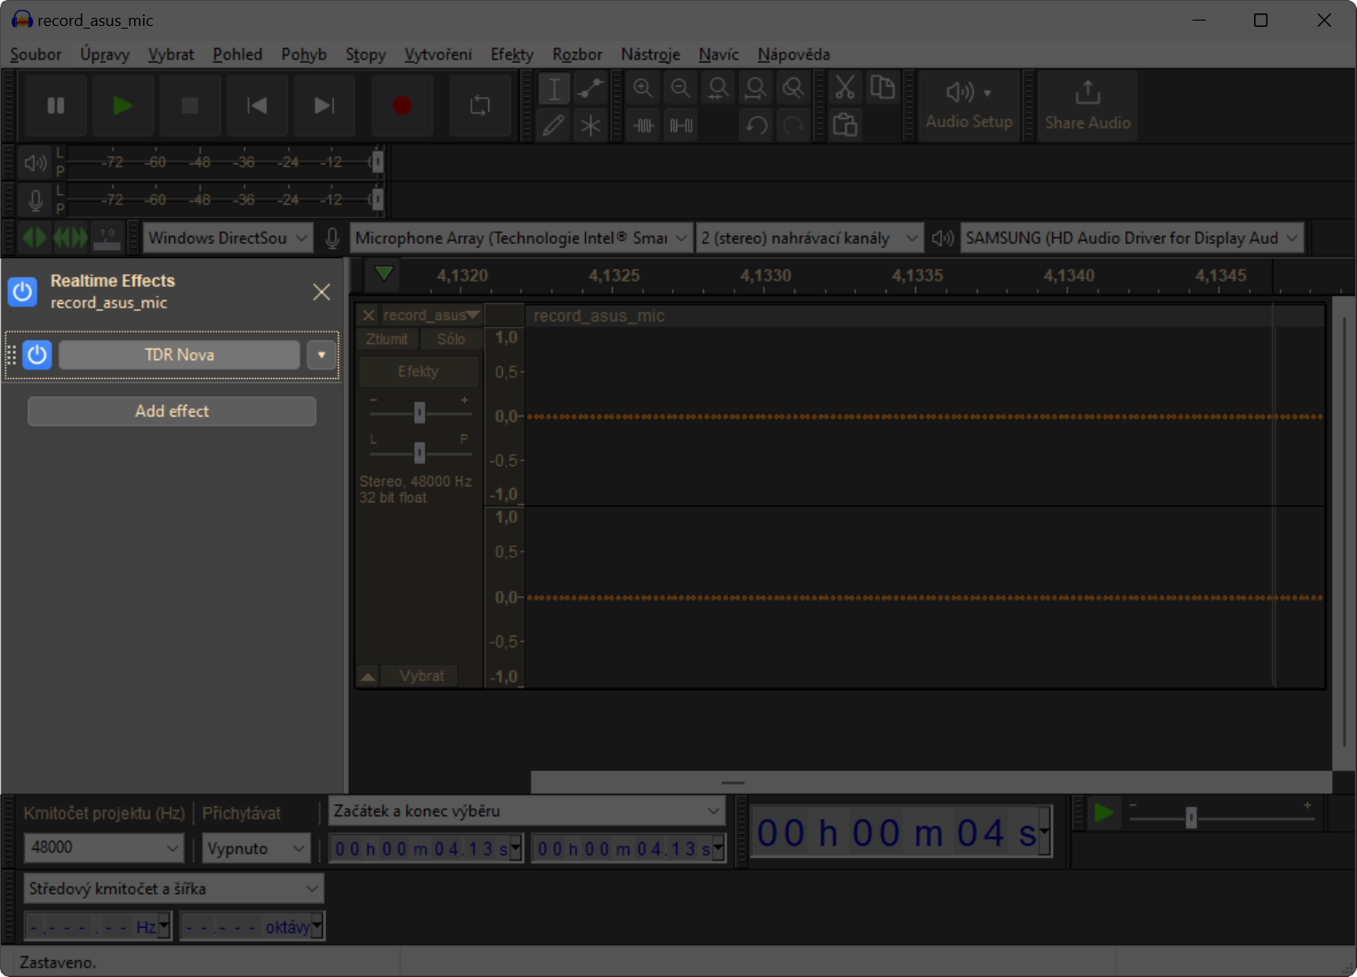Toggle Sólo on the track
This screenshot has height=977, width=1357.
click(x=451, y=340)
